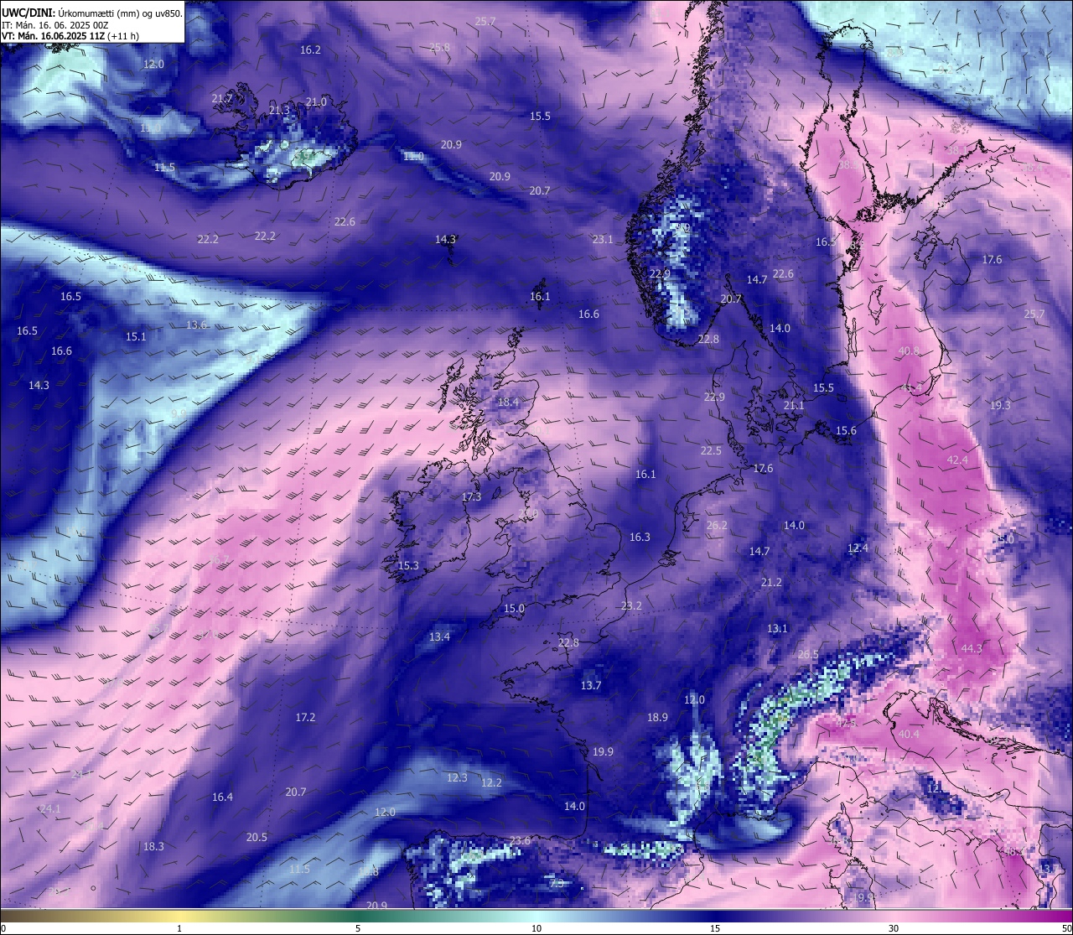Viewport: 1073px width, 935px height.
Task: Click the 18.3 value label
Action: point(153,847)
